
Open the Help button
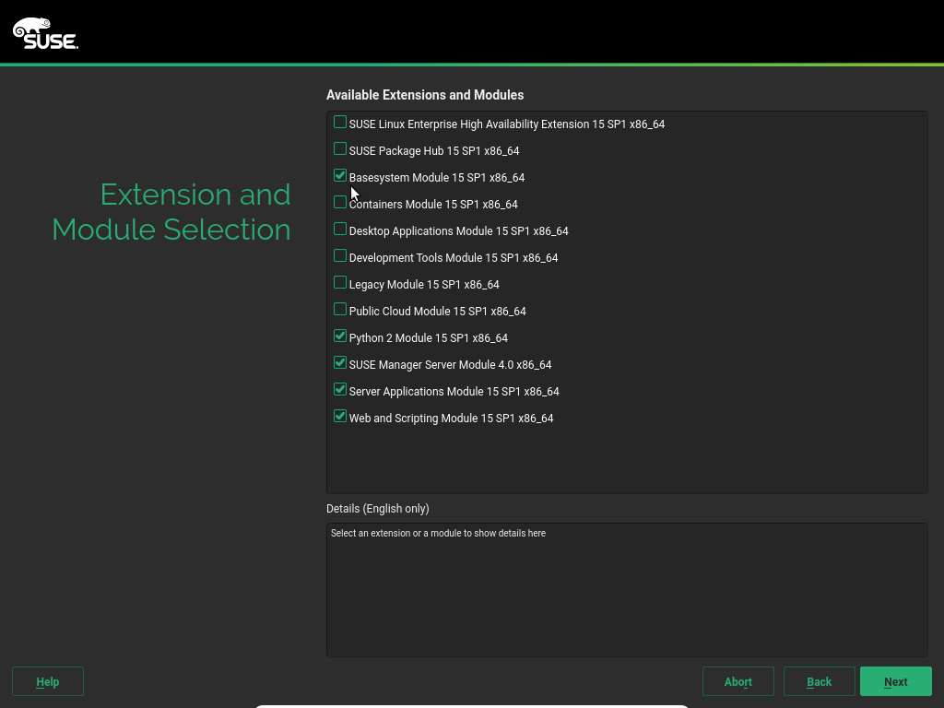48,681
